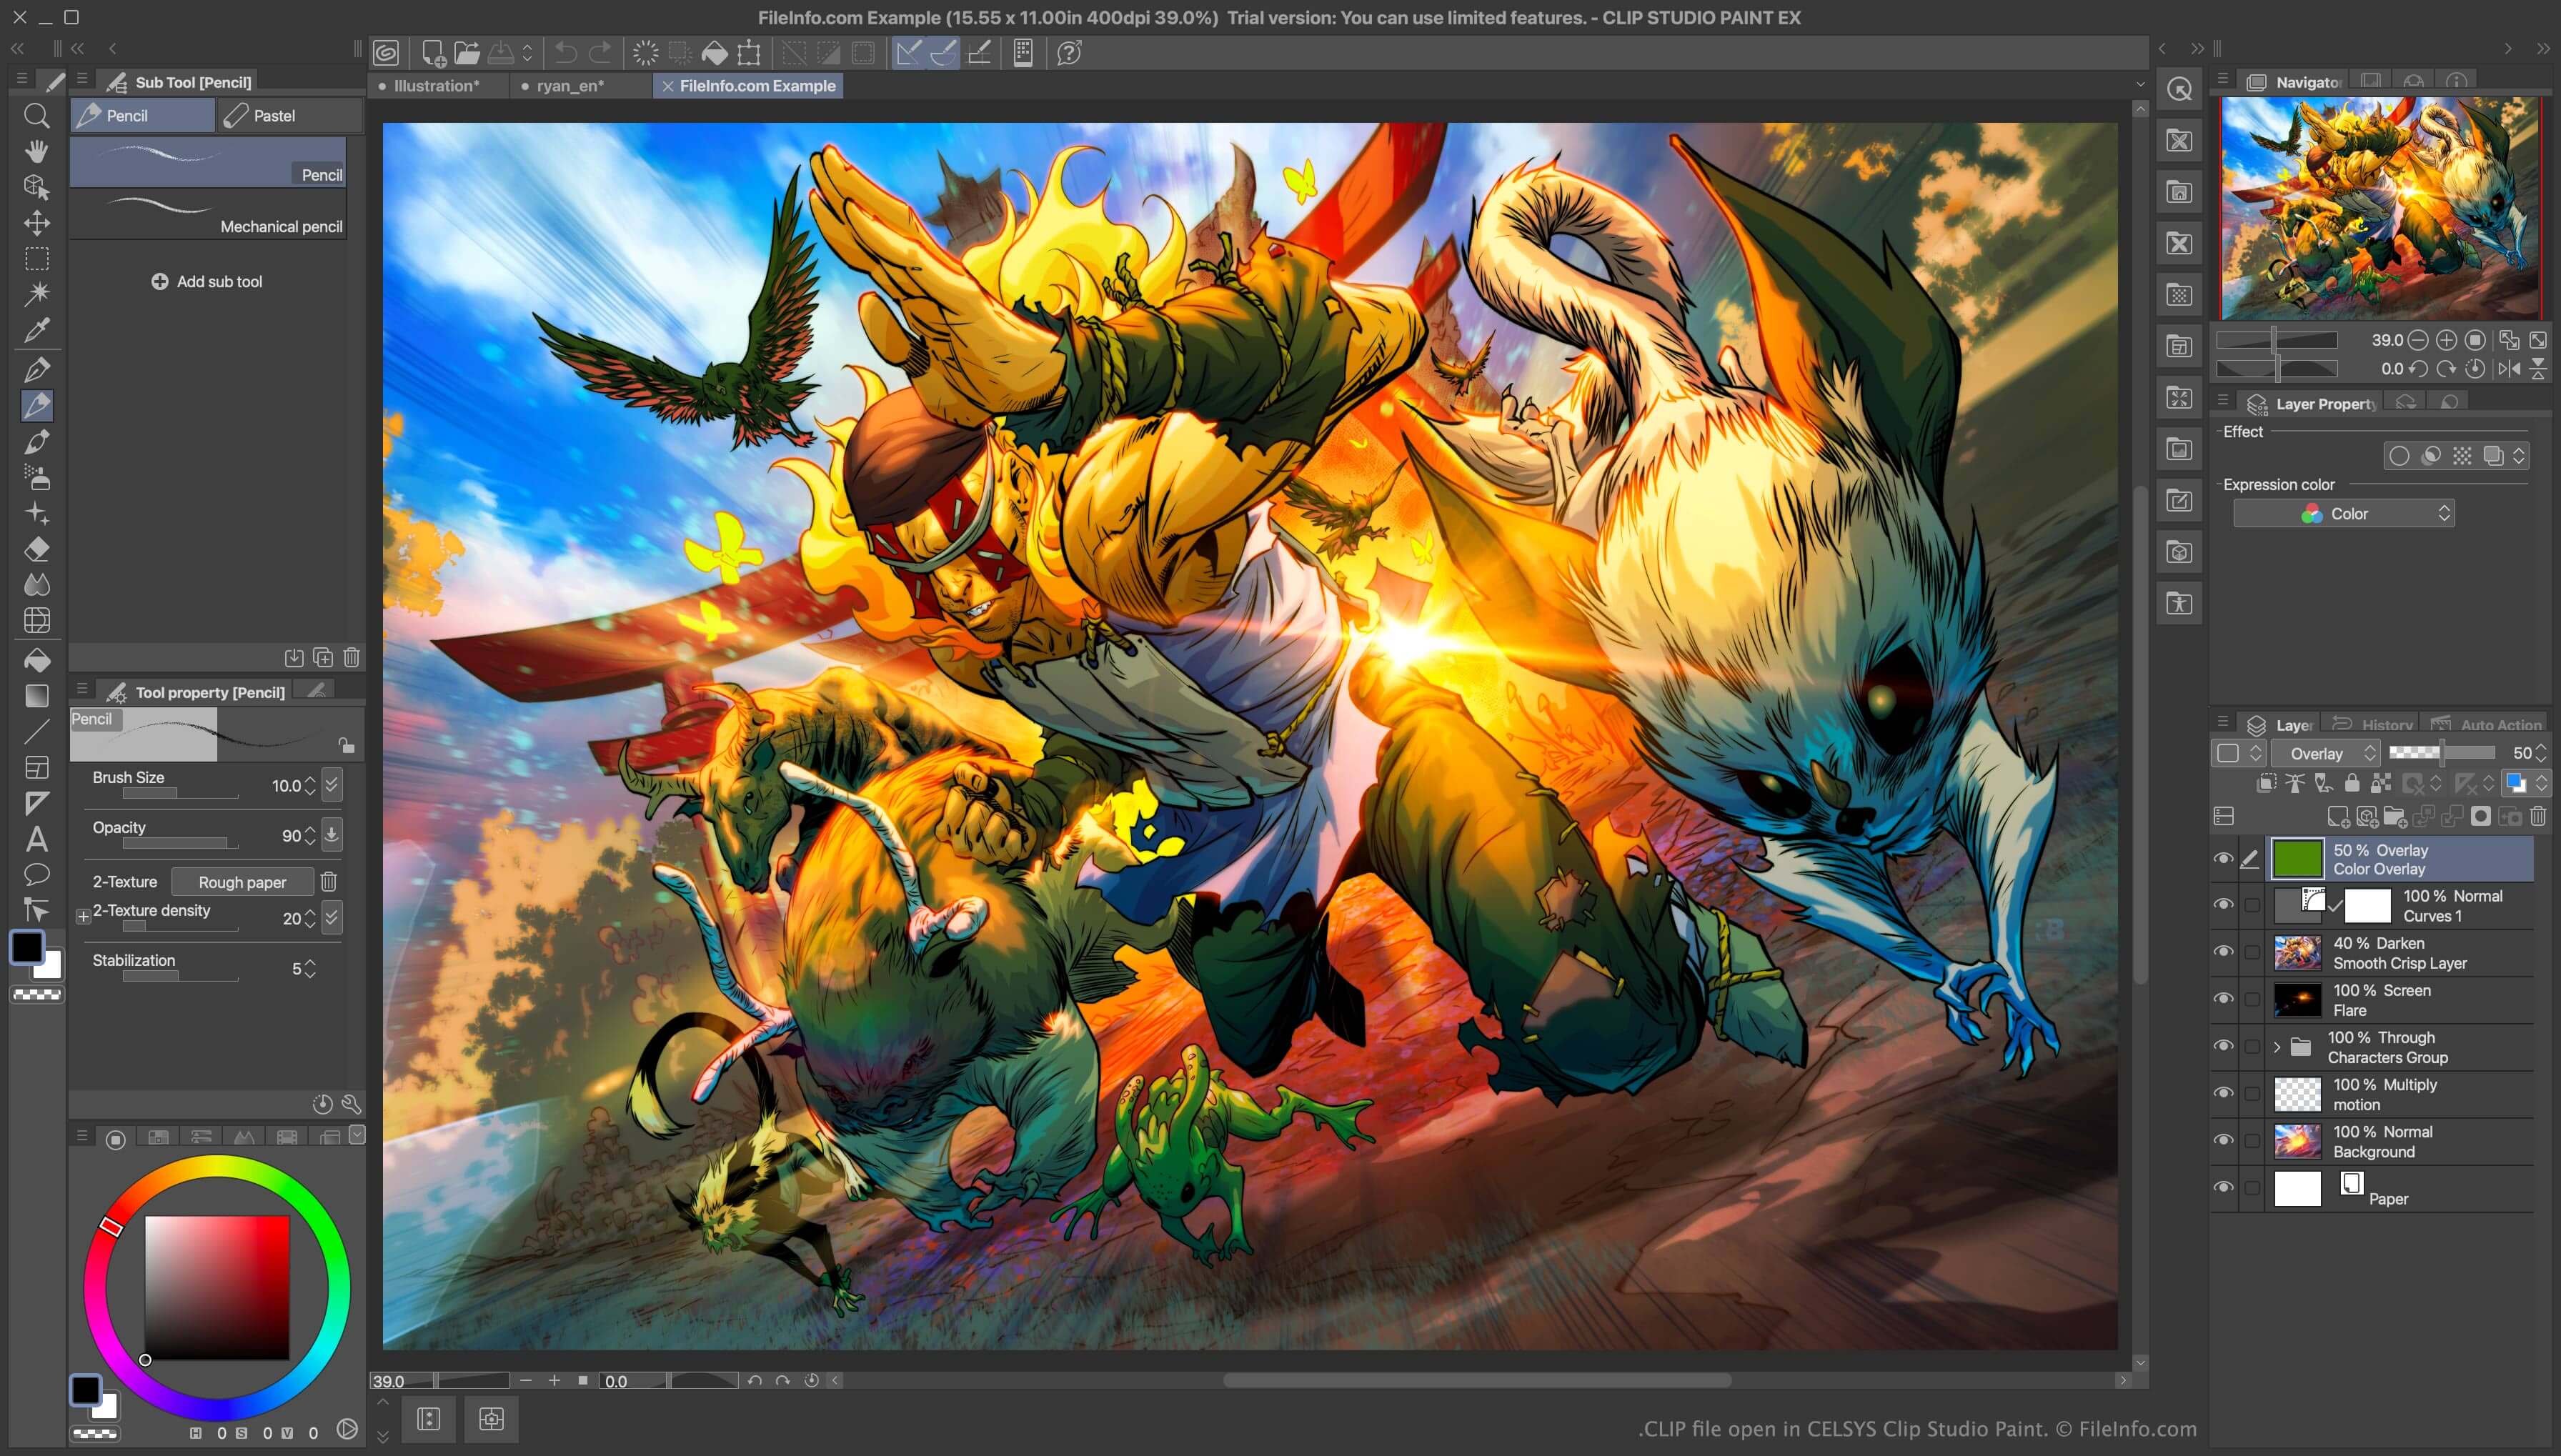The image size is (2561, 1456).
Task: Hide the Flare layer
Action: tap(2223, 999)
